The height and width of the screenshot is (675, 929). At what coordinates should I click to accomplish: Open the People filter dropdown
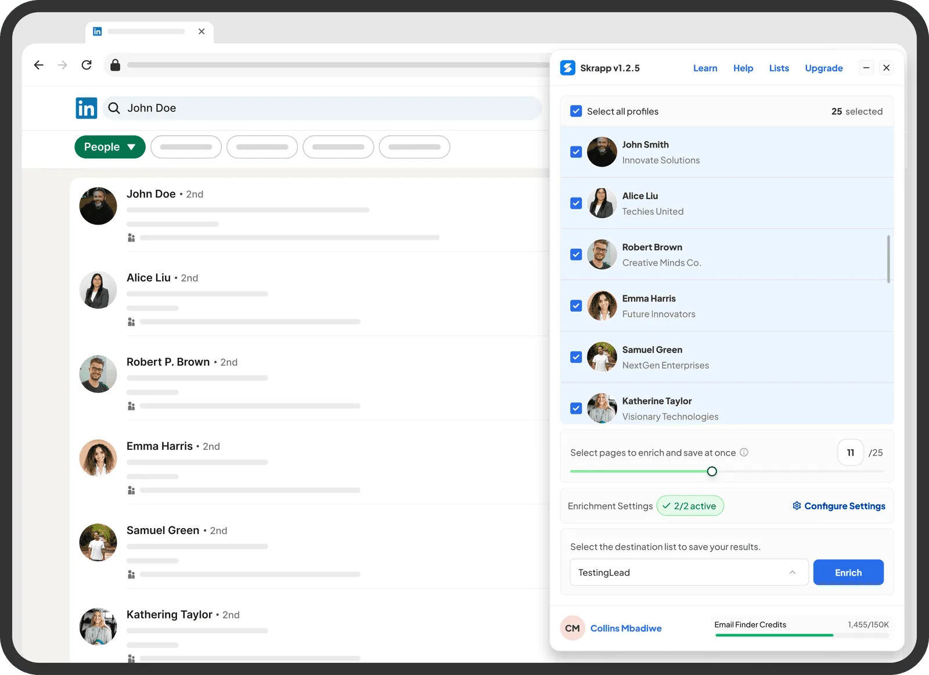tap(110, 147)
